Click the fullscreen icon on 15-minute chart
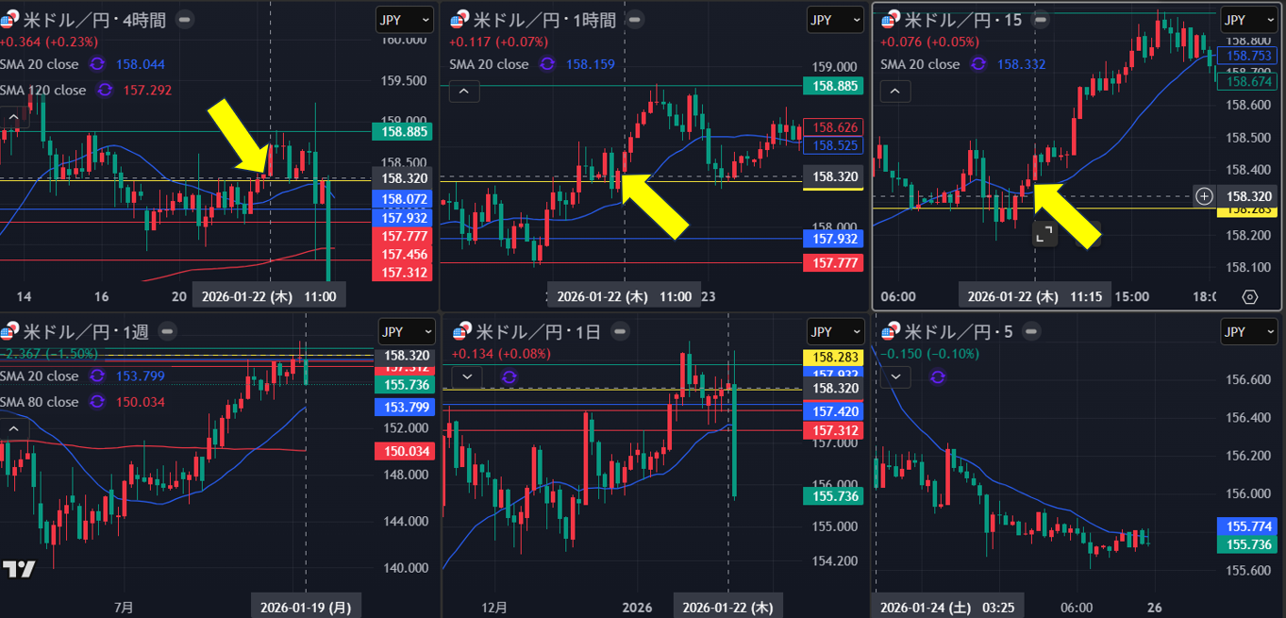 pos(1044,235)
